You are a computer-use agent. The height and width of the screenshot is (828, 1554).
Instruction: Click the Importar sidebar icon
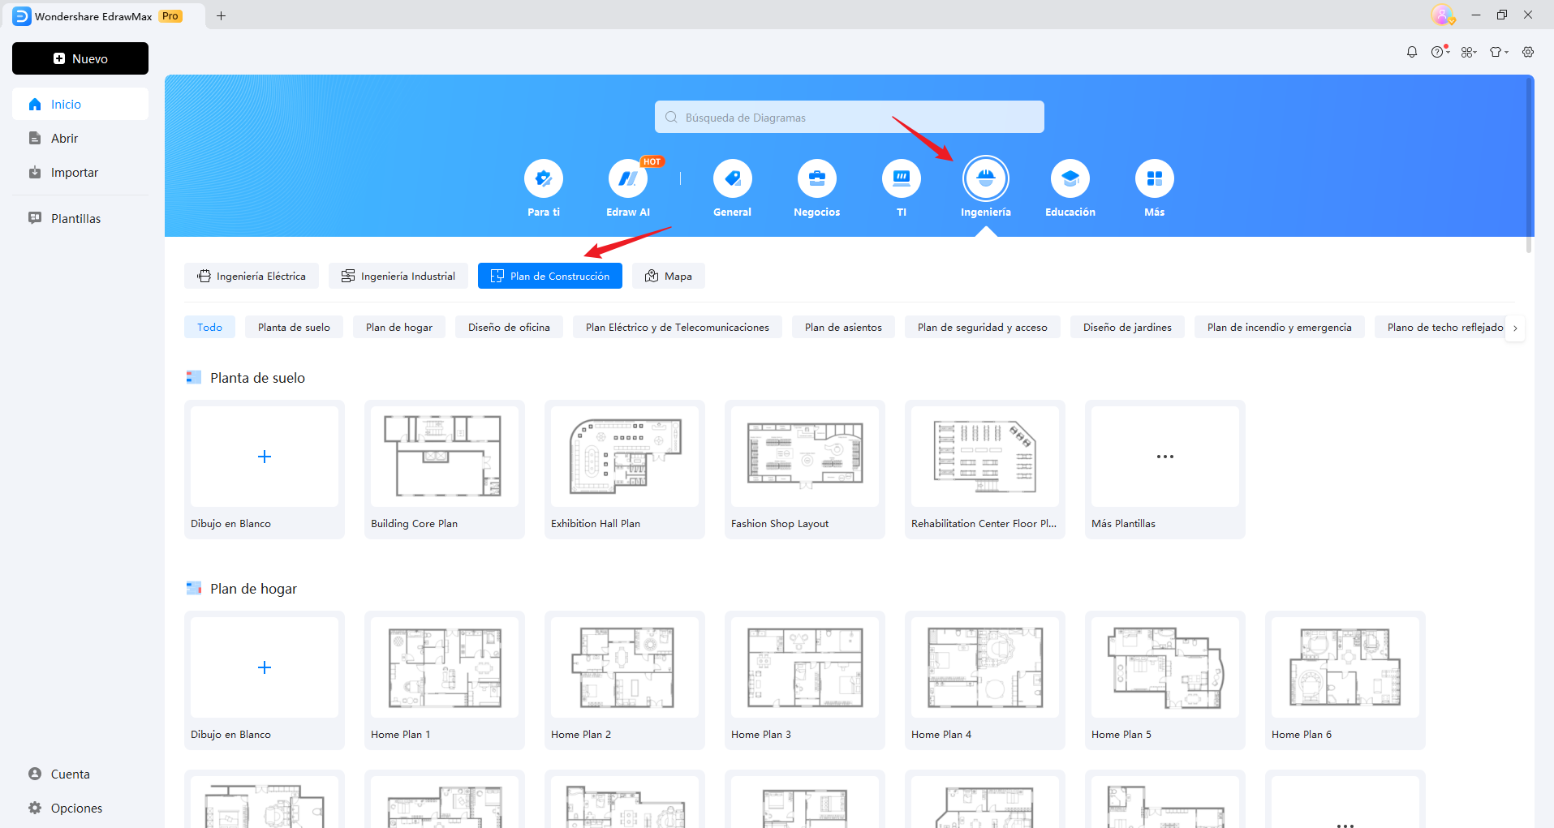(33, 172)
